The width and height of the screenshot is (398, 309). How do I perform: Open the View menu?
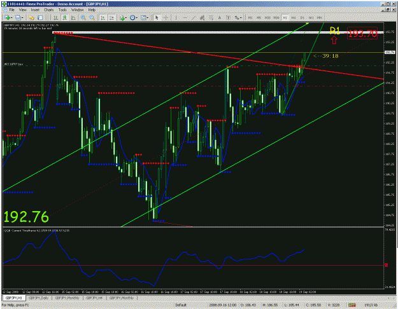point(23,10)
